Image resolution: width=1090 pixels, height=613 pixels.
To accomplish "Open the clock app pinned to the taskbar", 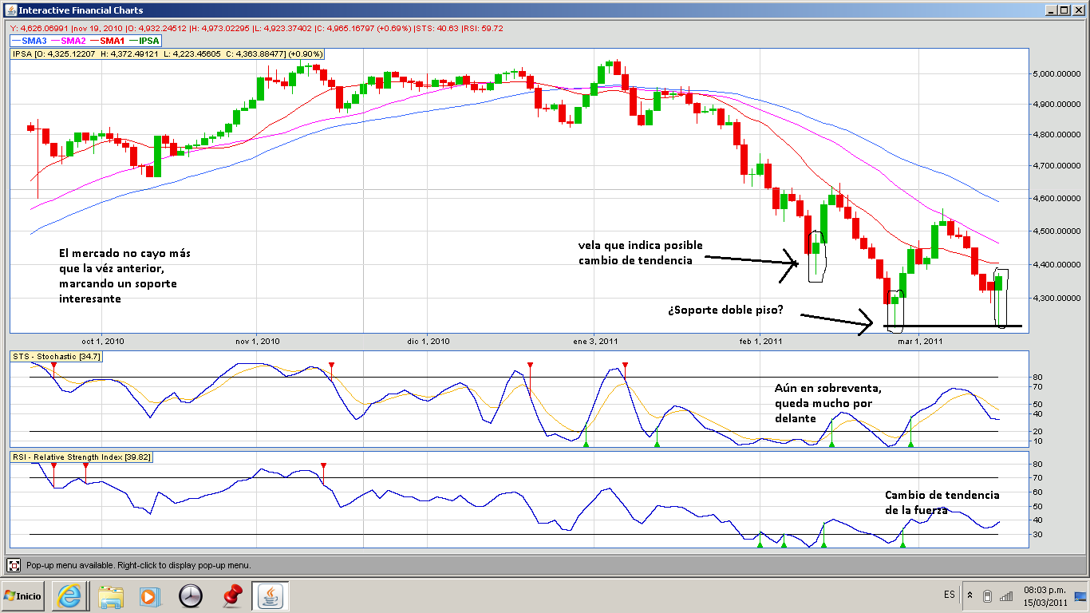I will pyautogui.click(x=191, y=595).
